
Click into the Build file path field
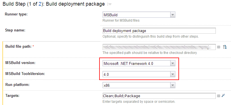tap(159, 47)
